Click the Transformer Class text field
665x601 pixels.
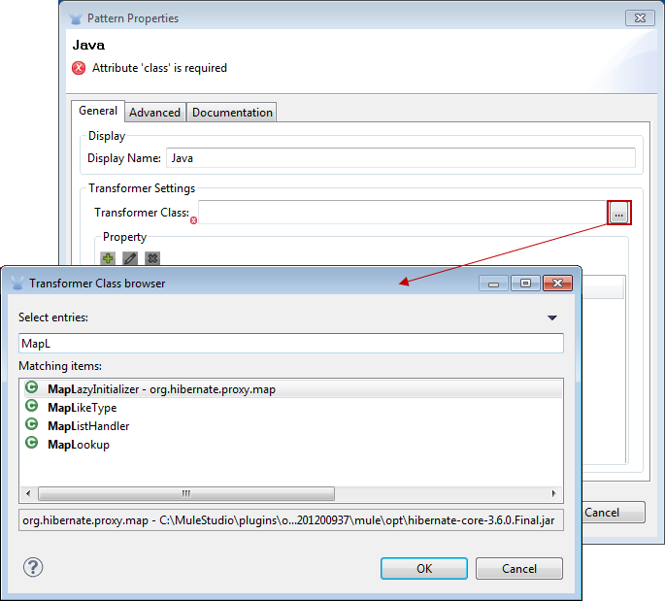point(403,212)
